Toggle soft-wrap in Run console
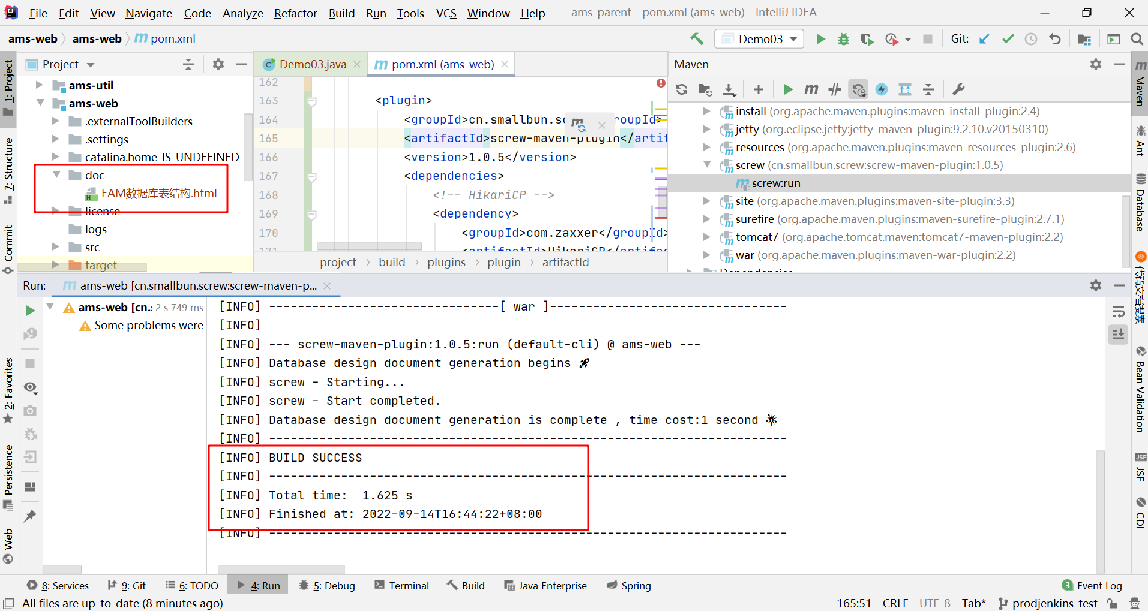 tap(1119, 312)
